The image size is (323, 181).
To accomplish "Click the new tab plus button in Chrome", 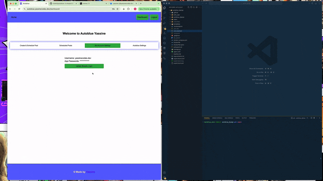I will click(x=141, y=3).
